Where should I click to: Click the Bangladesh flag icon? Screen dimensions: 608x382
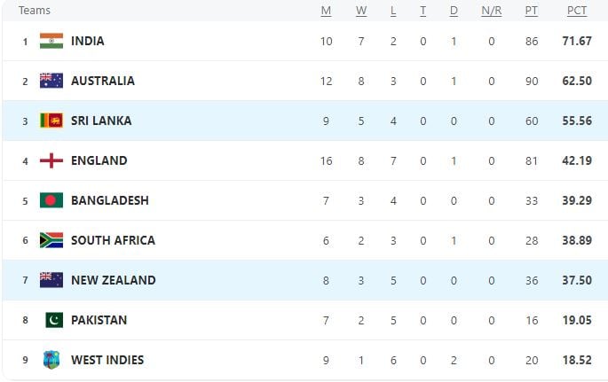pyautogui.click(x=51, y=200)
